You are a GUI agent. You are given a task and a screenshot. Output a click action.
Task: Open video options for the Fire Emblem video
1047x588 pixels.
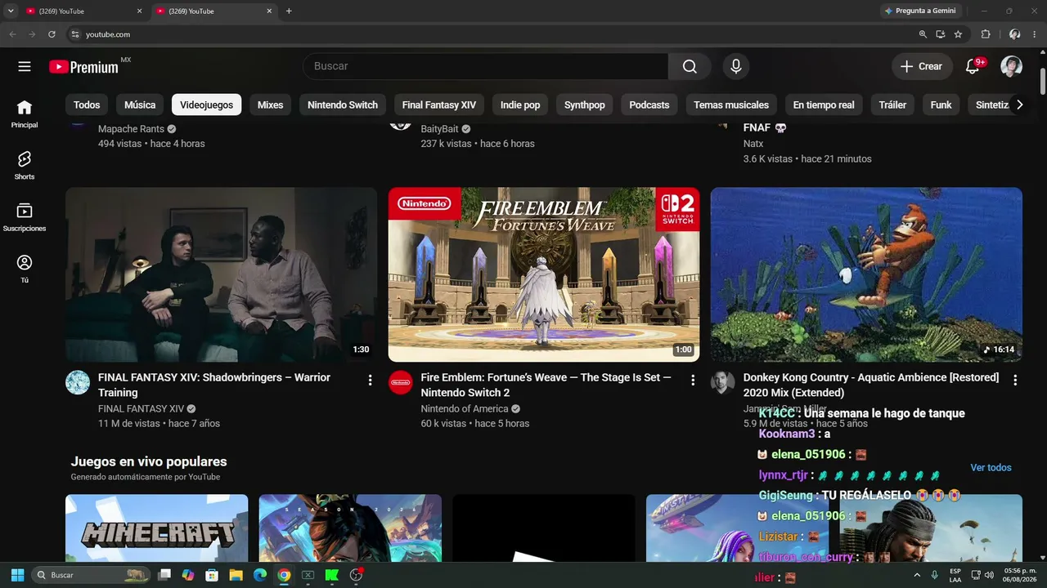[x=693, y=381]
